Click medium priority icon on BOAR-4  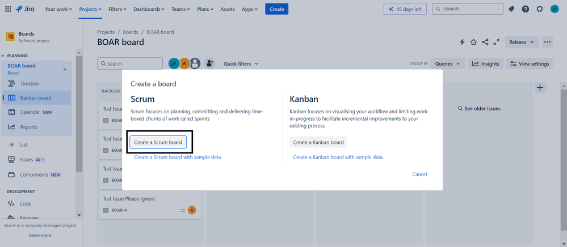(183, 210)
